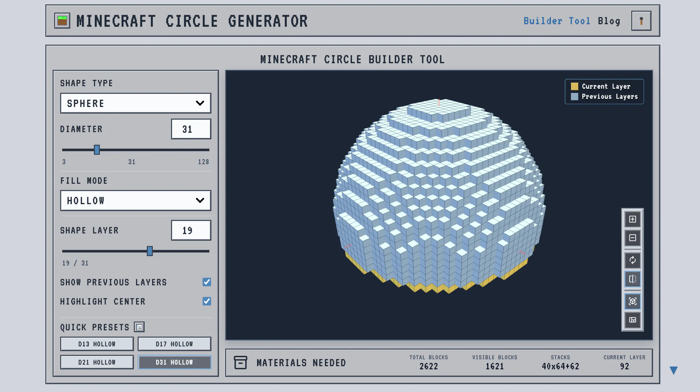
Task: Click the "Previous Layers" legend label
Action: pos(610,97)
